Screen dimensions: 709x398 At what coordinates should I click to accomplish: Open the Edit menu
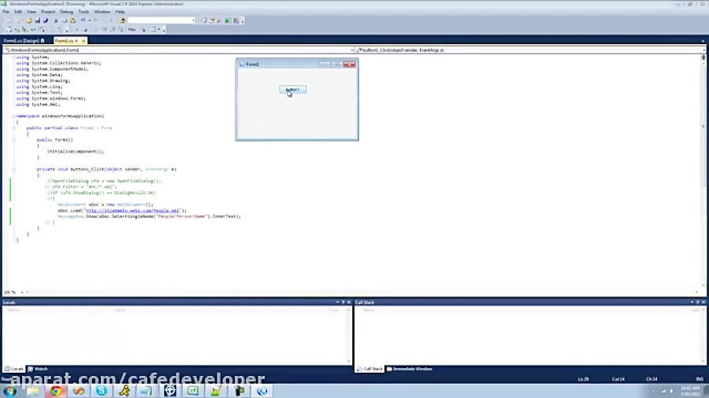18,12
